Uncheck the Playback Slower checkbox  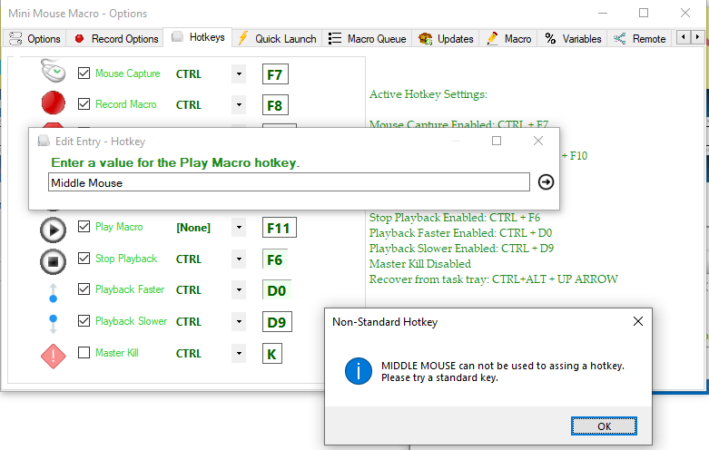tap(84, 320)
